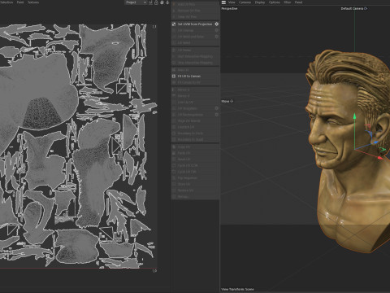390x293 pixels.
Task: Open the viewport Display menu
Action: click(x=260, y=2)
